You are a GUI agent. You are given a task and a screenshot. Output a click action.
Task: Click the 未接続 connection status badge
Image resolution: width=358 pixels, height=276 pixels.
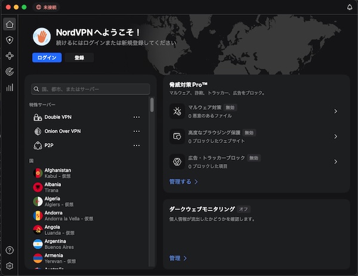tap(47, 7)
